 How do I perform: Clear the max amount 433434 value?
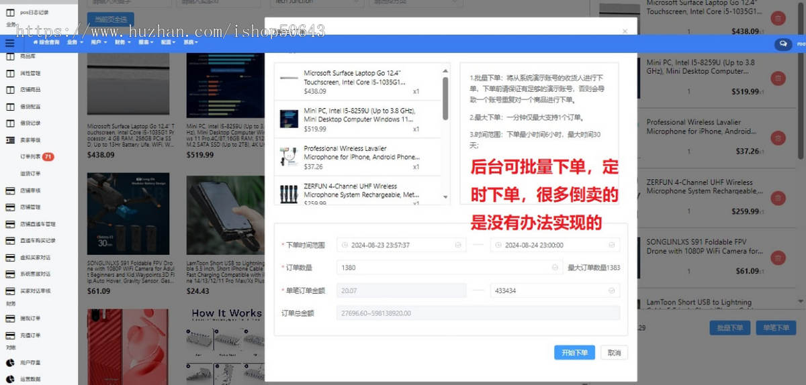612,290
